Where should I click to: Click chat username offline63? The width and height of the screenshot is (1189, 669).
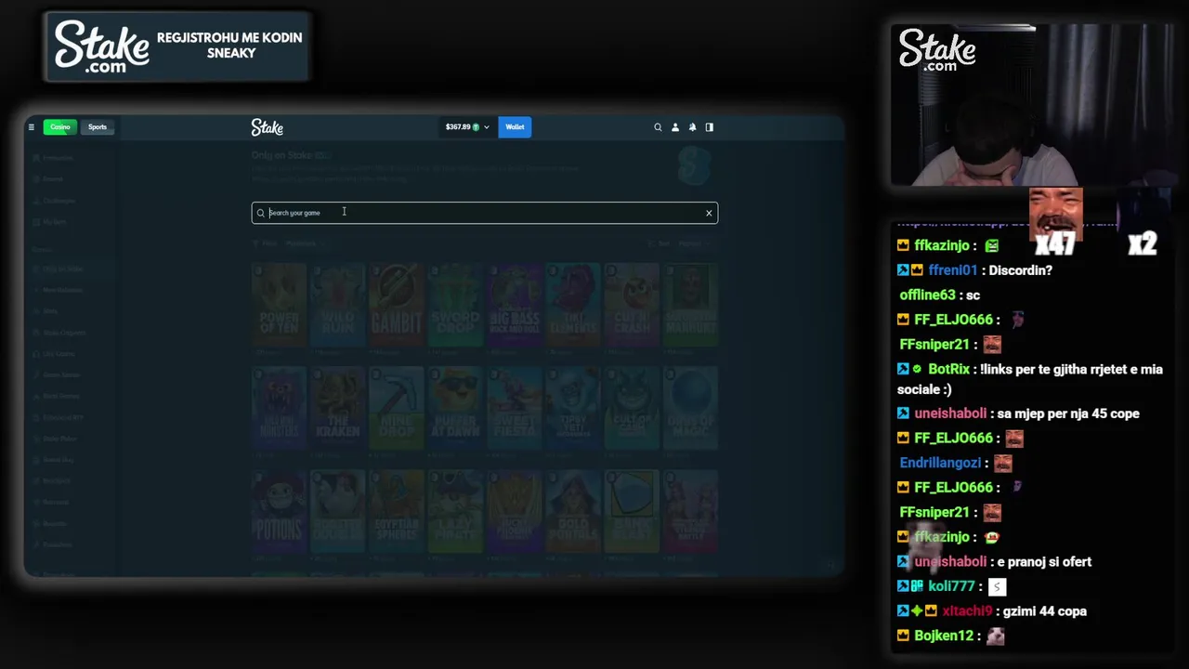coord(927,295)
